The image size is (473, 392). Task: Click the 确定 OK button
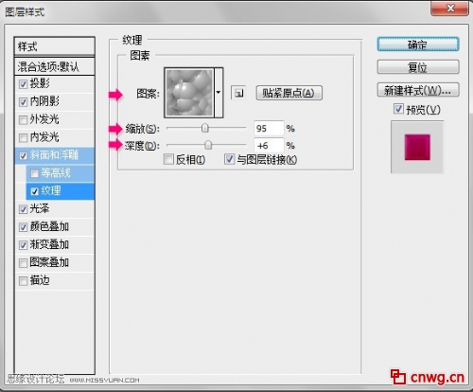click(418, 45)
